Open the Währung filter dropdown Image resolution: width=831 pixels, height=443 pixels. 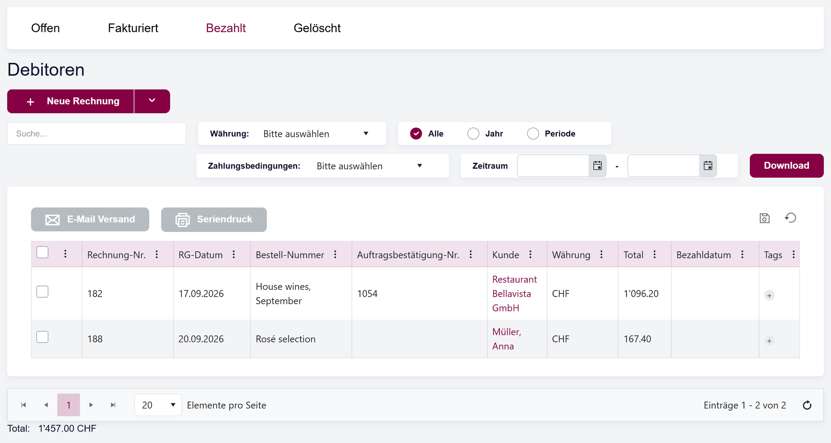316,134
